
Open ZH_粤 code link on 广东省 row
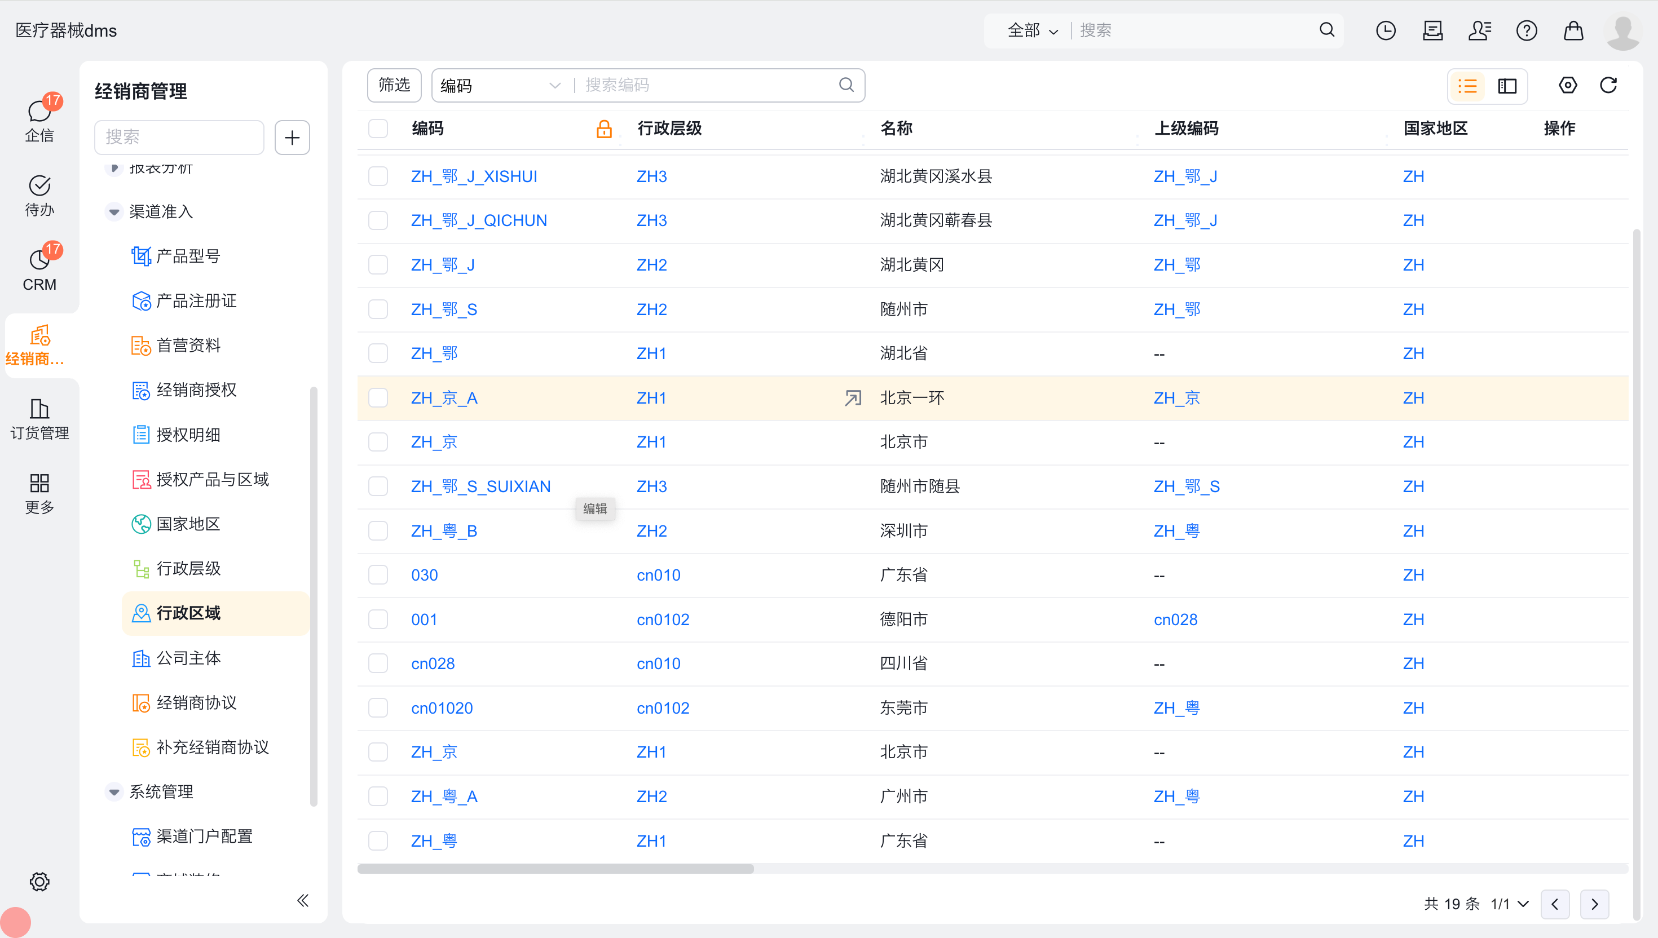click(434, 840)
